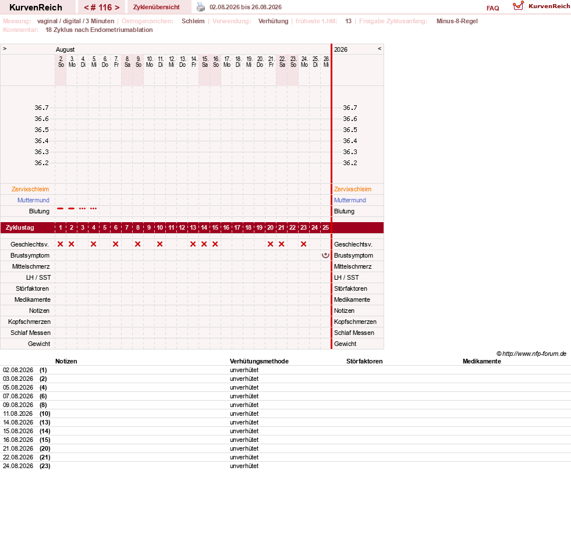This screenshot has height=535, width=571.
Task: Click the heavy bleeding mark on August 3
Action: coord(72,209)
